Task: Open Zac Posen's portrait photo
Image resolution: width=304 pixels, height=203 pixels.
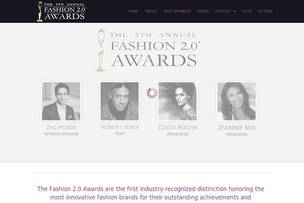Action: tap(61, 101)
